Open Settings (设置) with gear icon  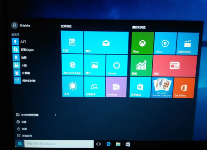(22, 122)
